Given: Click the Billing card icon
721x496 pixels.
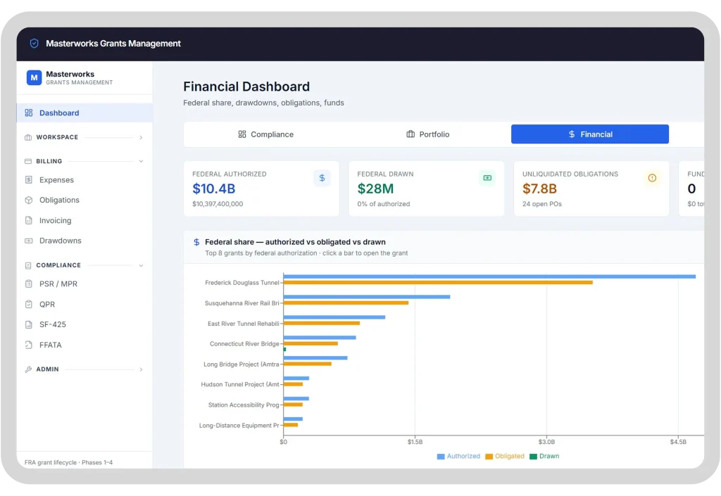Looking at the screenshot, I should 28,161.
